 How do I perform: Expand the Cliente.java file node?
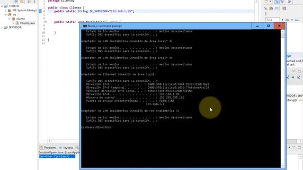(13, 23)
